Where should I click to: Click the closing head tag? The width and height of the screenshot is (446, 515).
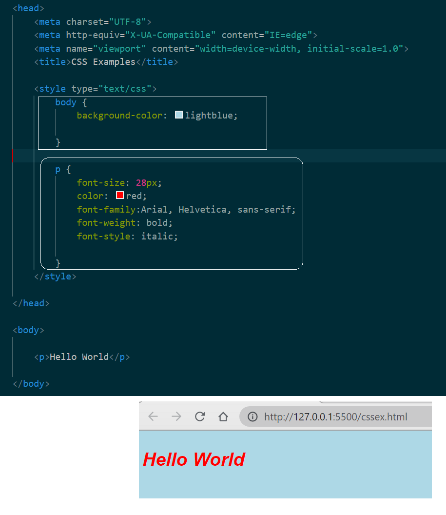[x=31, y=303]
